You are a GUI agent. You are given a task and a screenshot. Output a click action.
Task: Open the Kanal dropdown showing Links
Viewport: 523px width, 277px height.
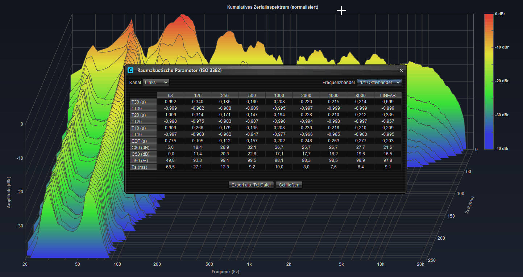pyautogui.click(x=156, y=83)
